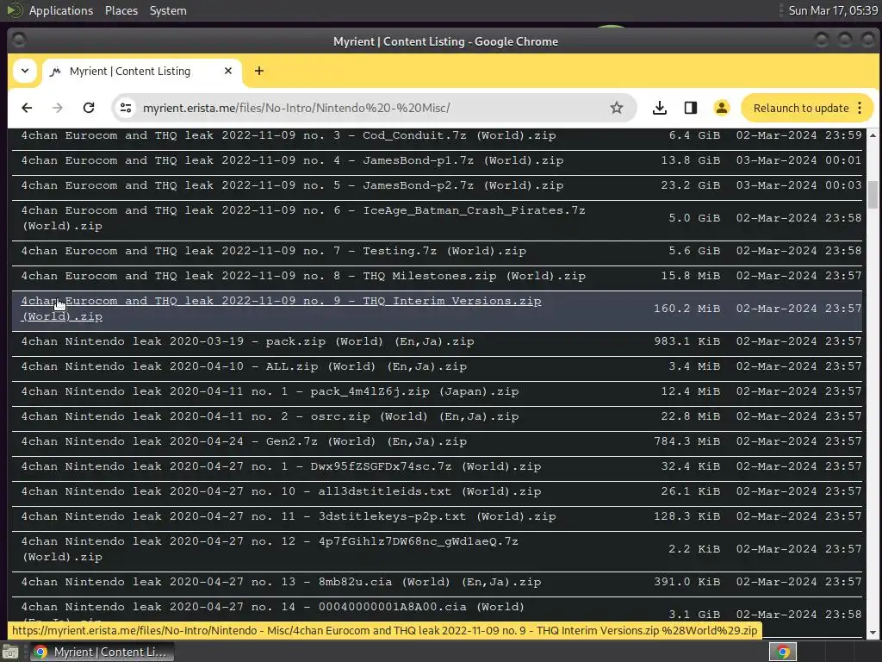Download Testing.7z (World).zip
The image size is (882, 662).
(273, 251)
